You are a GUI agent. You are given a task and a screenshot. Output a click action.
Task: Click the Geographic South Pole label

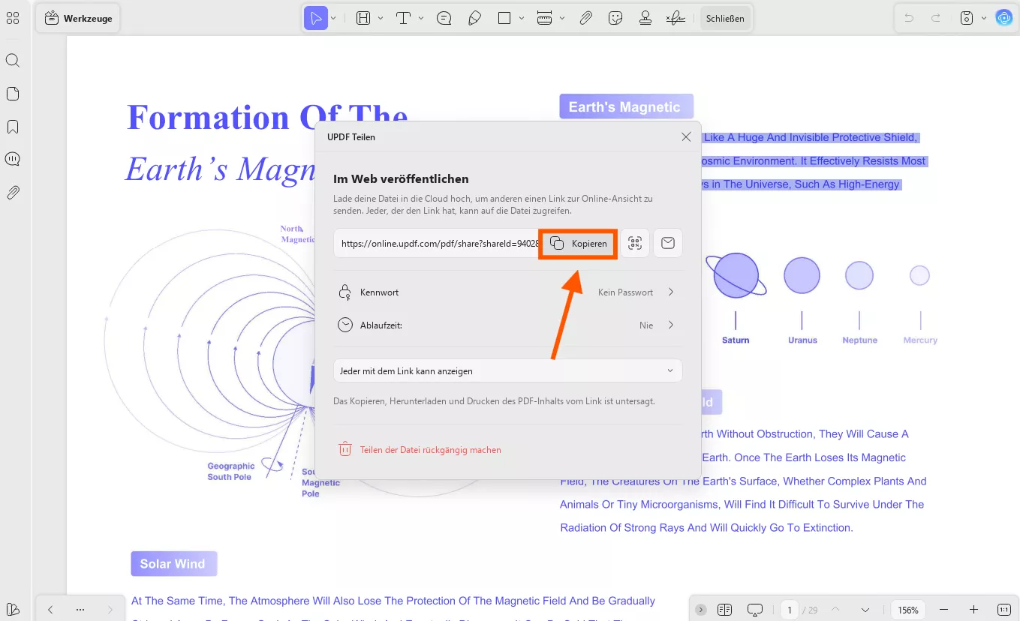coord(231,471)
